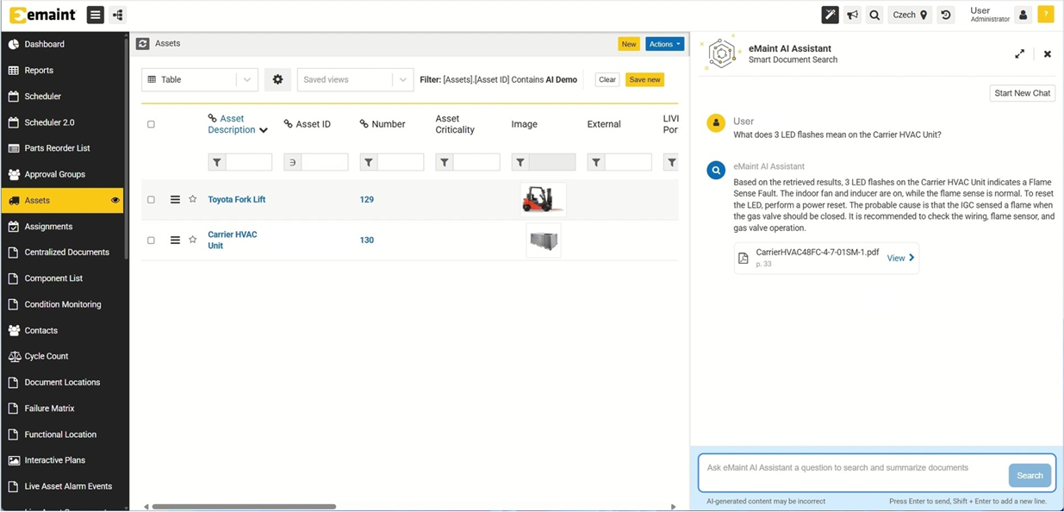Open the yellow help question mark
The image size is (1064, 512).
point(1045,15)
